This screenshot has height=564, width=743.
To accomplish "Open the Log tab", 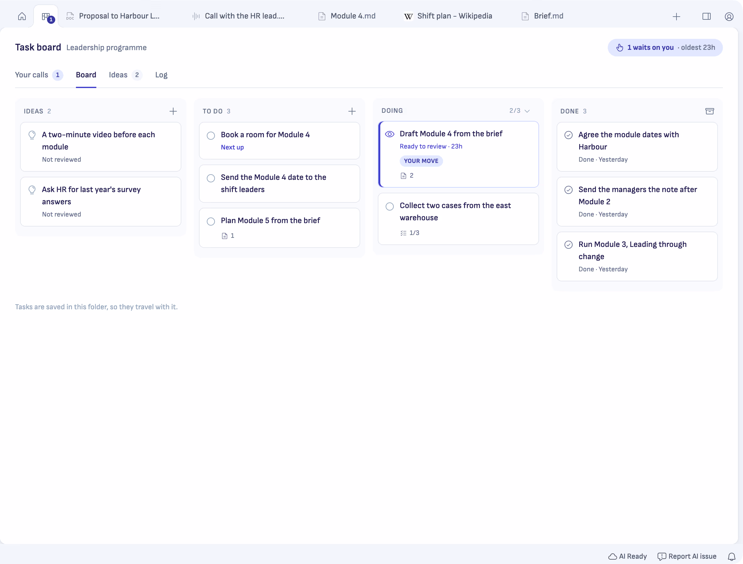I will click(161, 75).
